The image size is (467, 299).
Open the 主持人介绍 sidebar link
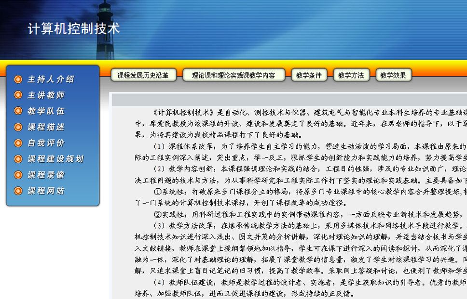click(x=51, y=79)
